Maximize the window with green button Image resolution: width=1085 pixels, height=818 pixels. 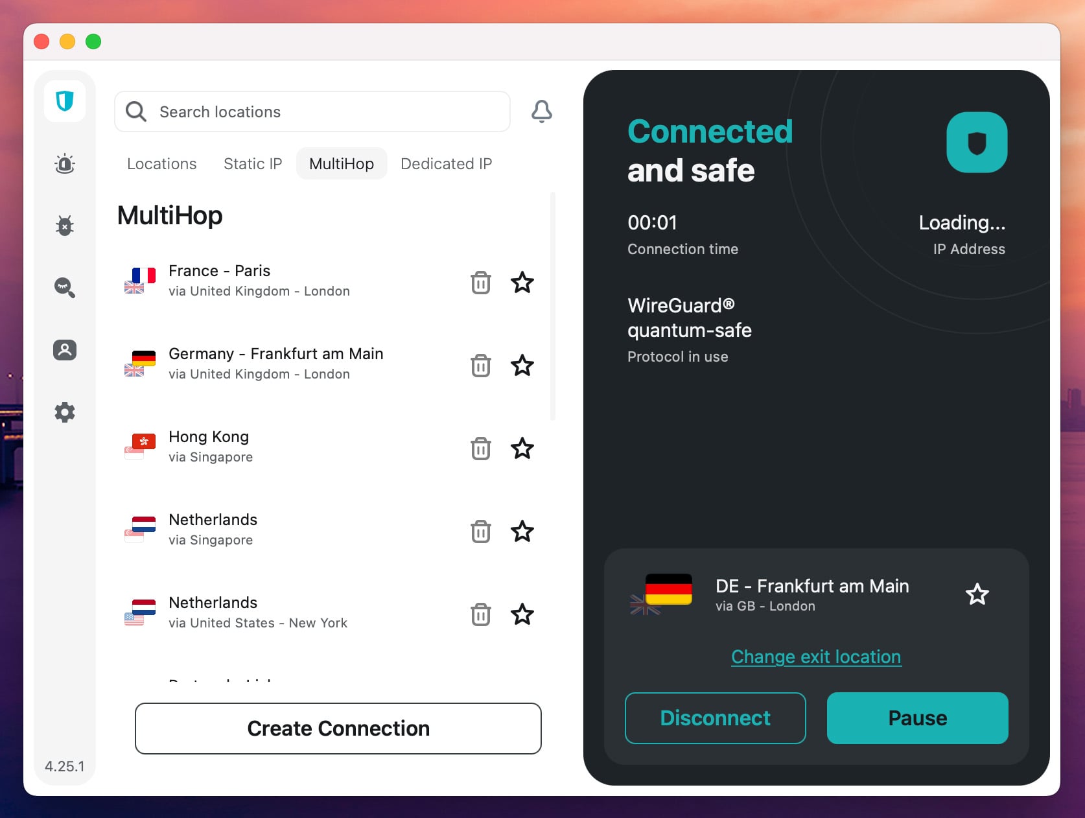point(93,41)
